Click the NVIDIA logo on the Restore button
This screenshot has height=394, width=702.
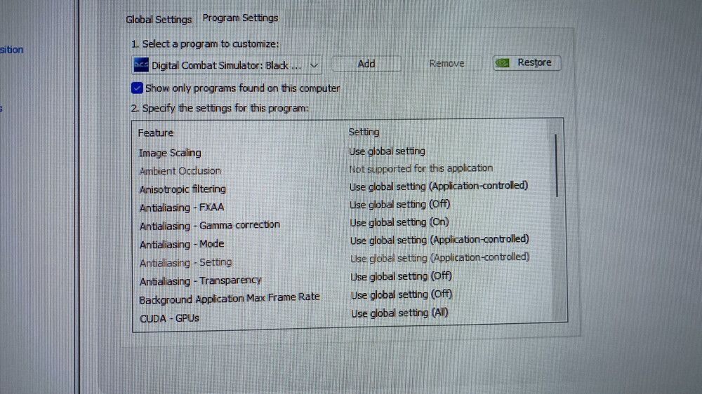(503, 62)
